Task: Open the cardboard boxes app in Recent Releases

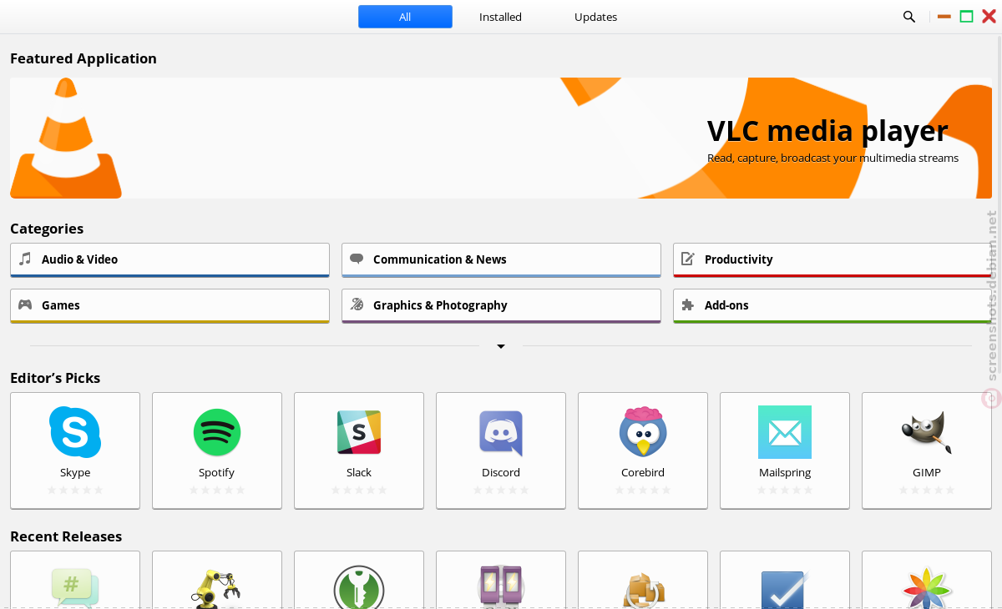Action: pos(644,590)
